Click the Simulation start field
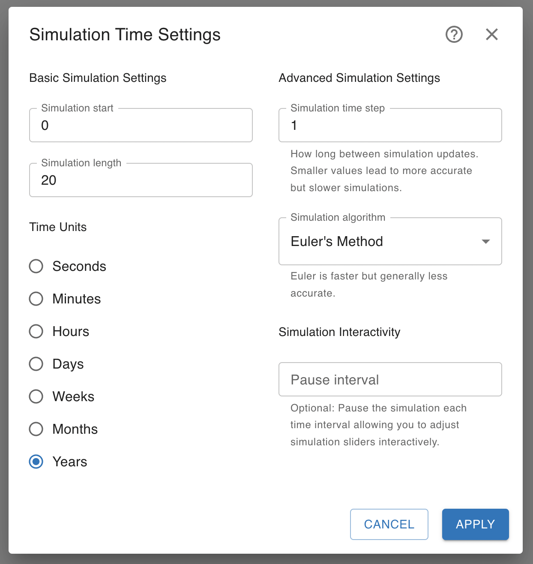 [141, 126]
